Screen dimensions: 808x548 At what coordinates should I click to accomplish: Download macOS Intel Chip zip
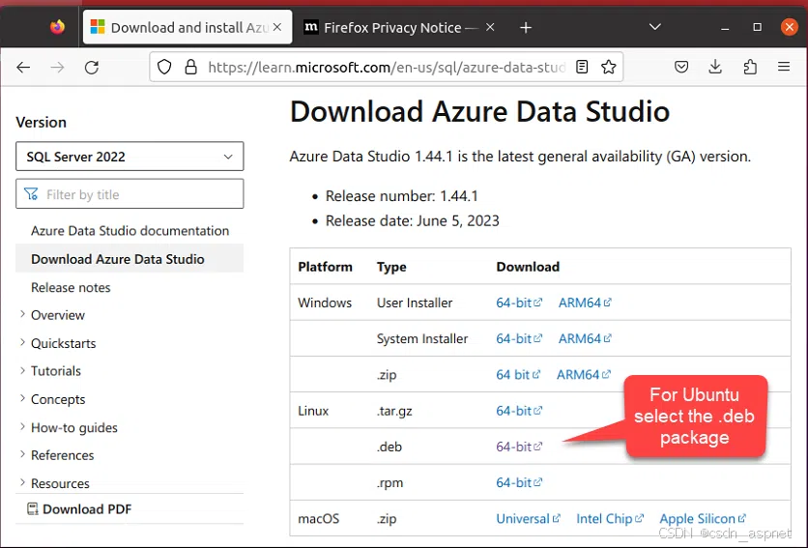click(610, 519)
